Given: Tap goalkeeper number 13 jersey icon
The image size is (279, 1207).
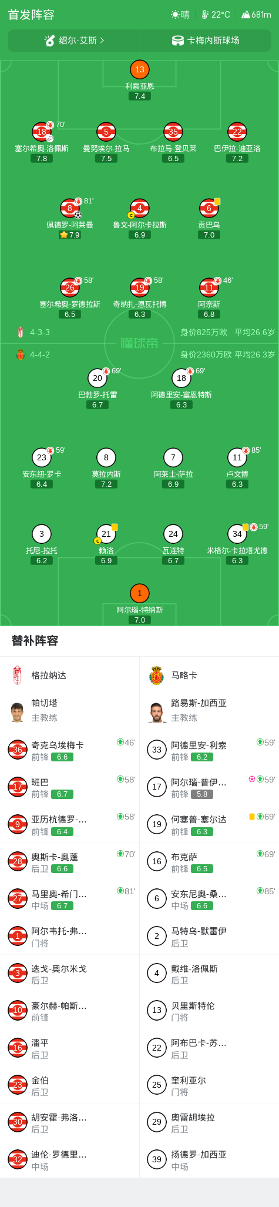Looking at the screenshot, I should 139,70.
